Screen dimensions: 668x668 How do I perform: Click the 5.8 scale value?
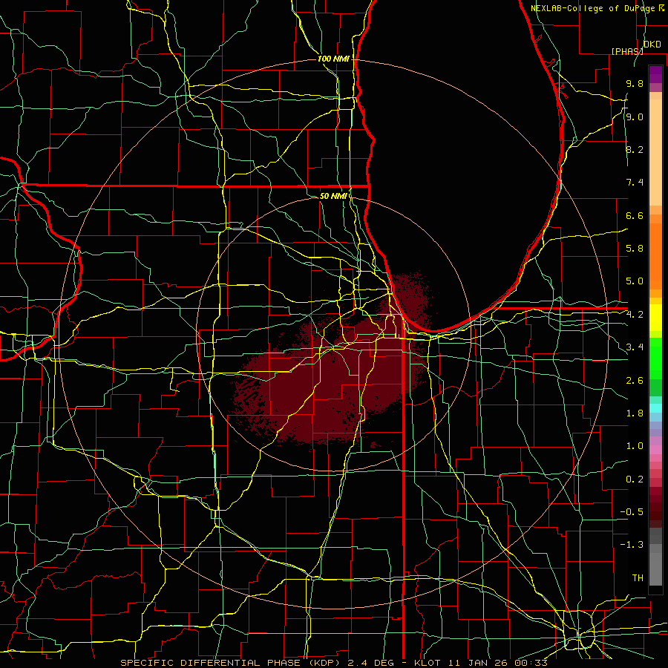(x=635, y=249)
